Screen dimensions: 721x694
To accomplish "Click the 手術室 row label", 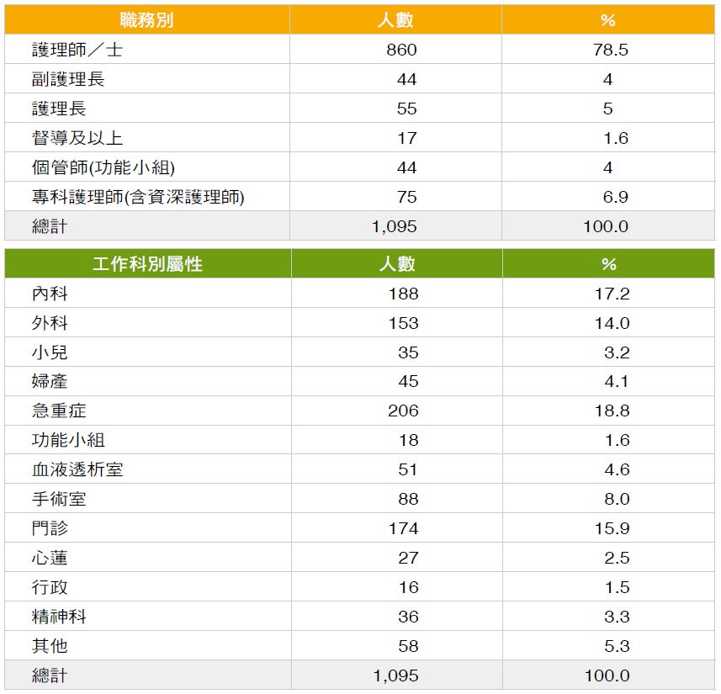I will 59,499.
